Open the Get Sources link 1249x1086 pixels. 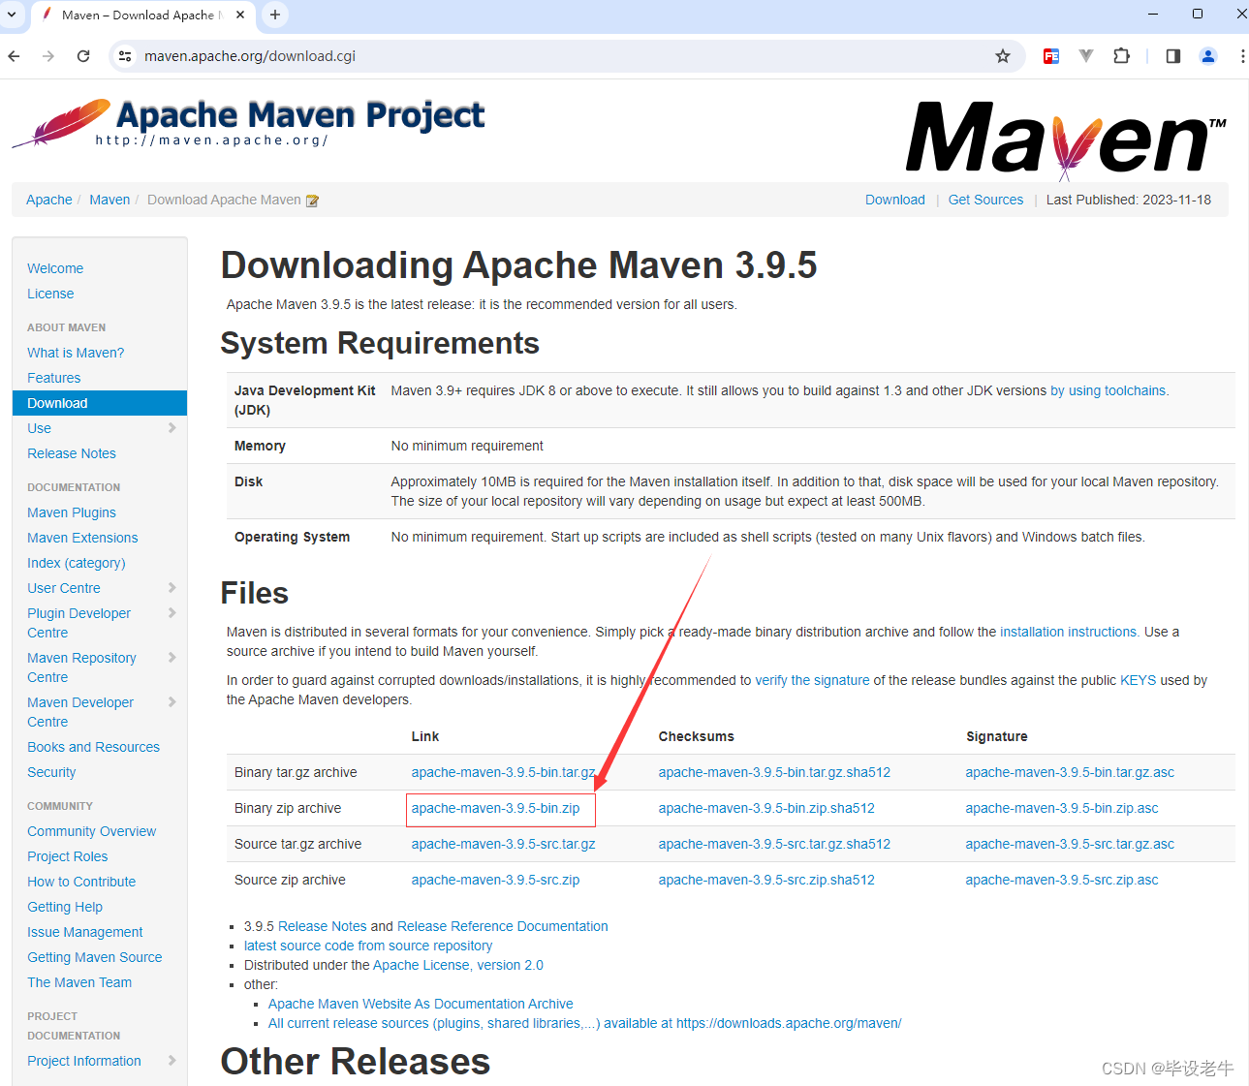pos(985,200)
